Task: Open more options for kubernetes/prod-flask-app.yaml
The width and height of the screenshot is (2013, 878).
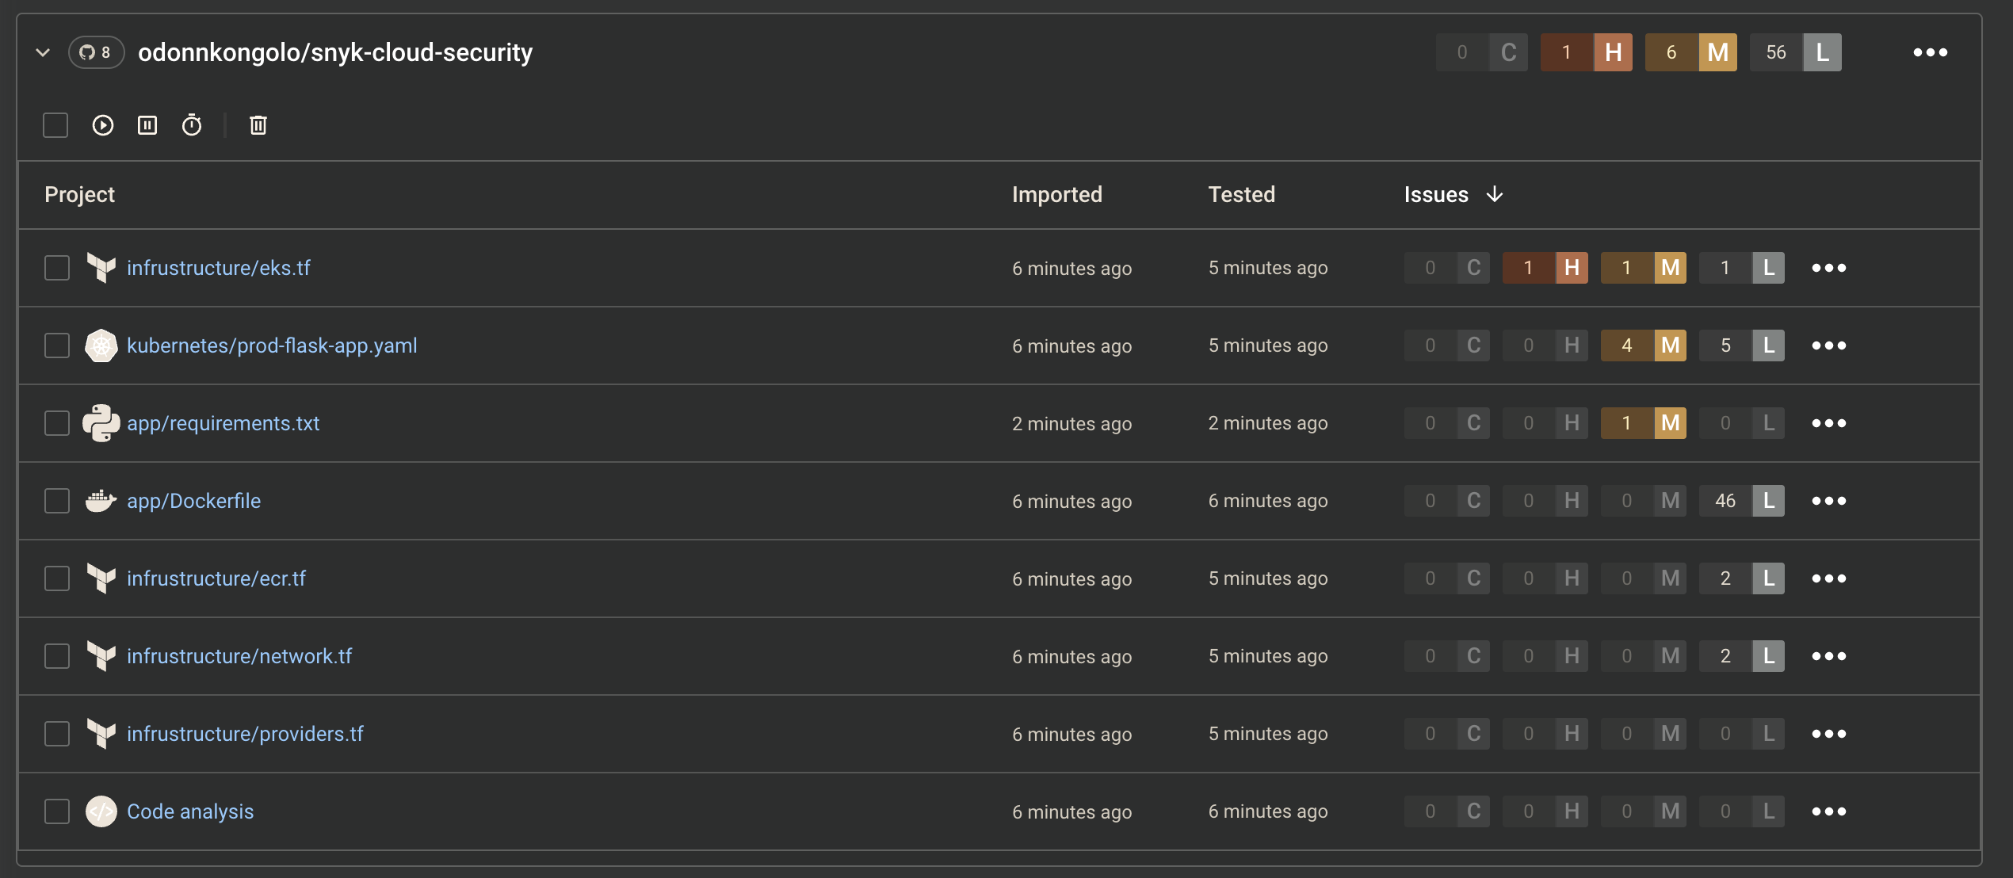Action: [1829, 345]
